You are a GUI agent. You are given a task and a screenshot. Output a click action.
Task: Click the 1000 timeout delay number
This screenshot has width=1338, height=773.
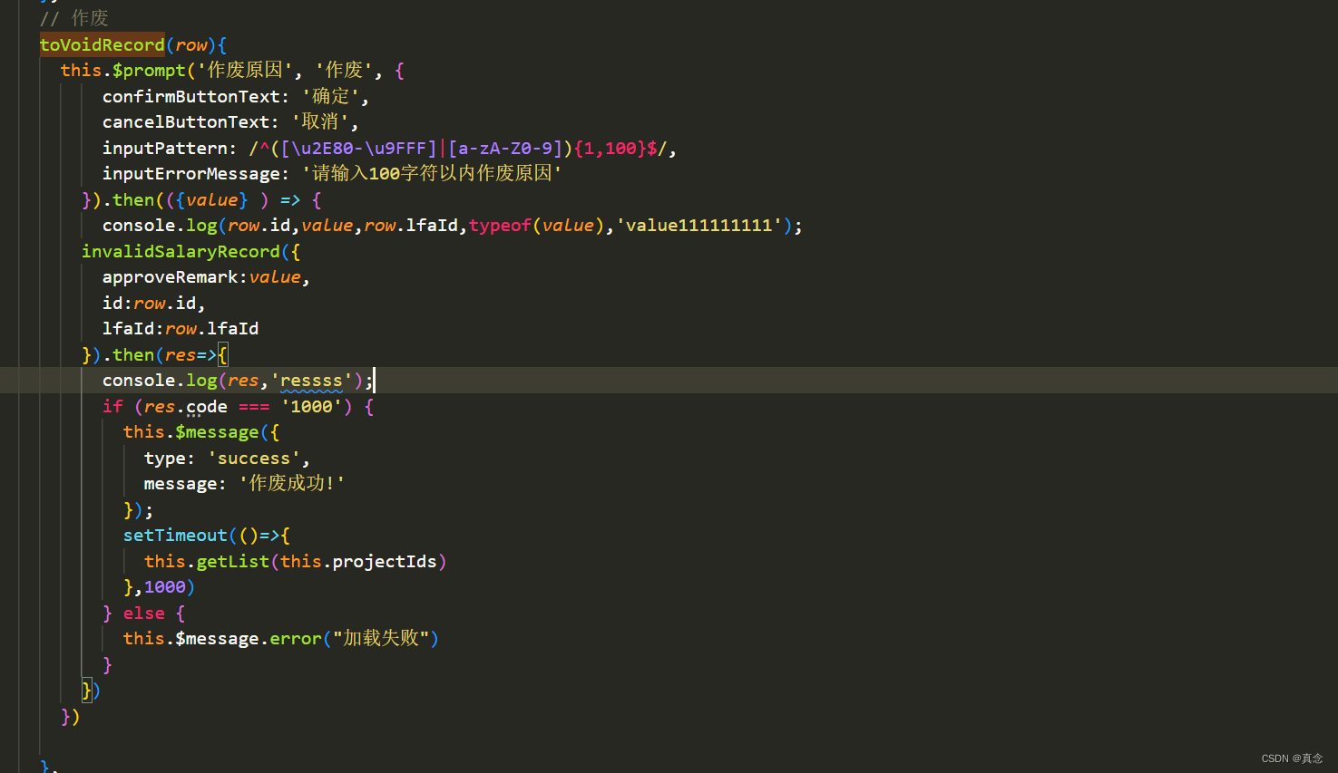click(164, 587)
